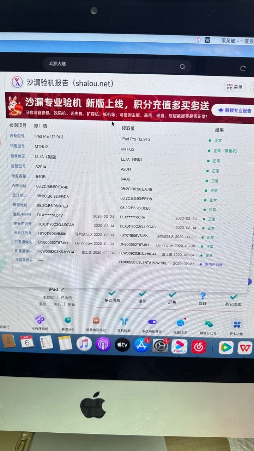Open Tencent Video from the Dock
Image resolution: width=254 pixels, height=451 pixels.
[x=226, y=348]
